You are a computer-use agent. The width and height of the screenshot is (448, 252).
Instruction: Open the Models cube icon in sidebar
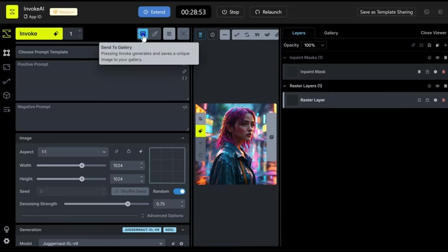coord(6,96)
